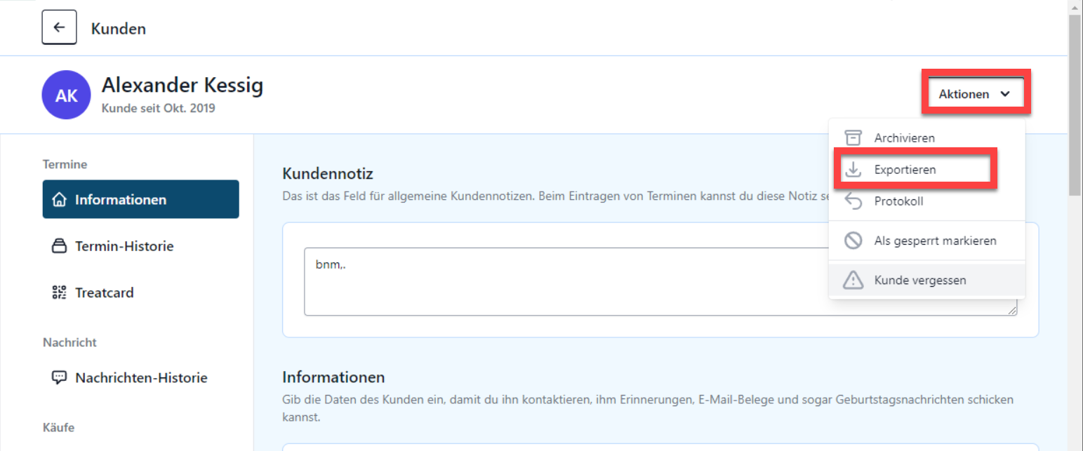
Task: Click the Informationen house icon
Action: point(60,200)
